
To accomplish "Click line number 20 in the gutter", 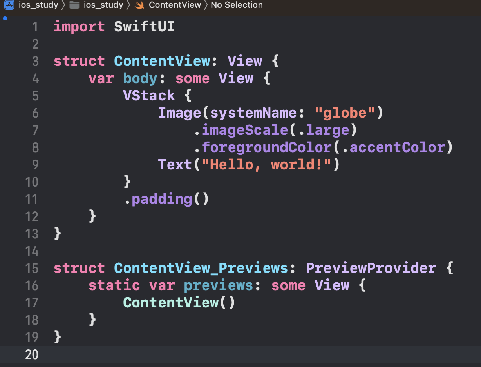I will coord(32,355).
